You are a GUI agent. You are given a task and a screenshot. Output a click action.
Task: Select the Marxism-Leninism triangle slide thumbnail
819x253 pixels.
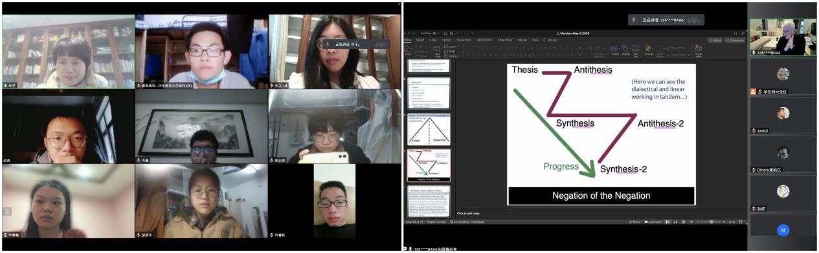coord(429,130)
